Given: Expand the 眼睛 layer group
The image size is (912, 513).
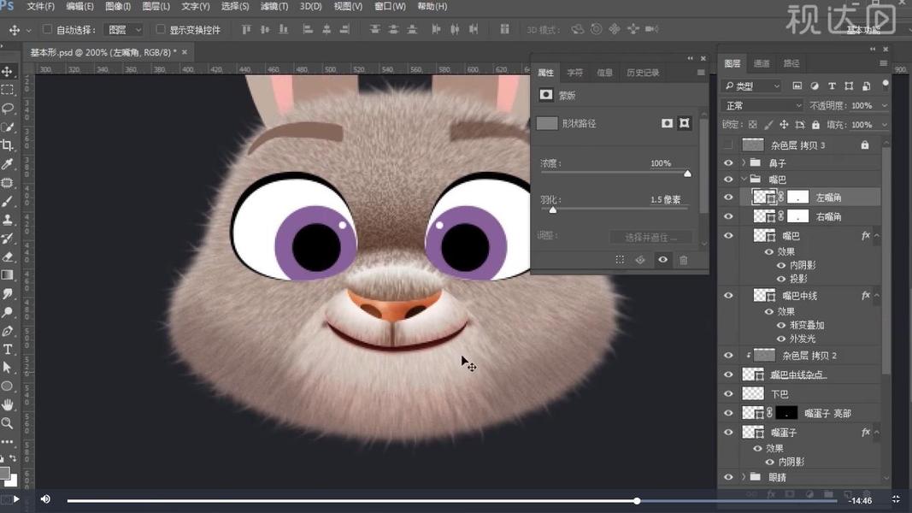Looking at the screenshot, I should (744, 477).
